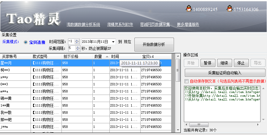
Task: Click the 暂停 button
Action: (x=208, y=63)
